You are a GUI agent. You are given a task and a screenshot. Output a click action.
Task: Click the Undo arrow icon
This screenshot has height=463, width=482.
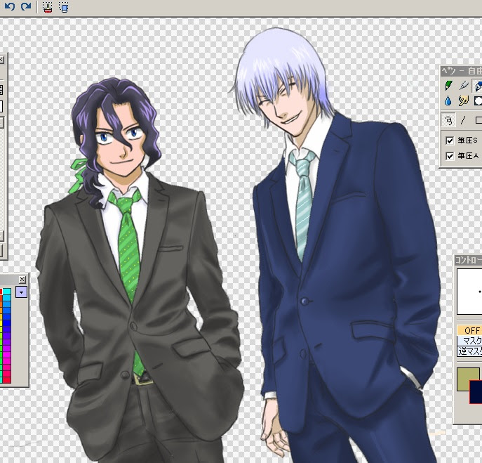click(x=10, y=6)
